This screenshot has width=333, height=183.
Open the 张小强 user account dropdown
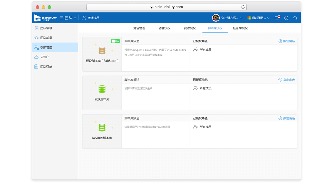pos(232,18)
